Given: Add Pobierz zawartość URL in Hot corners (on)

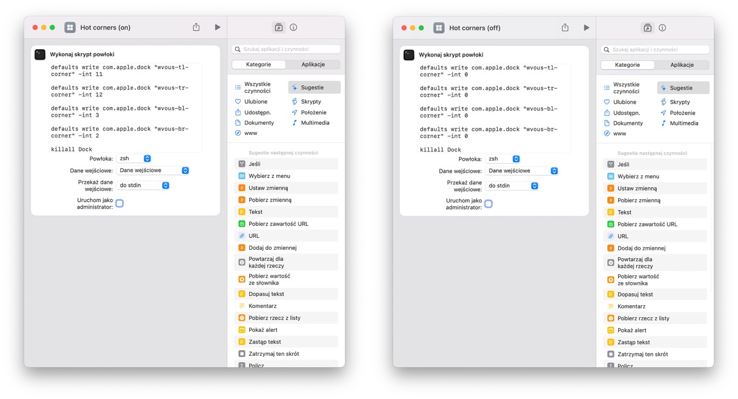Looking at the screenshot, I should tap(286, 223).
